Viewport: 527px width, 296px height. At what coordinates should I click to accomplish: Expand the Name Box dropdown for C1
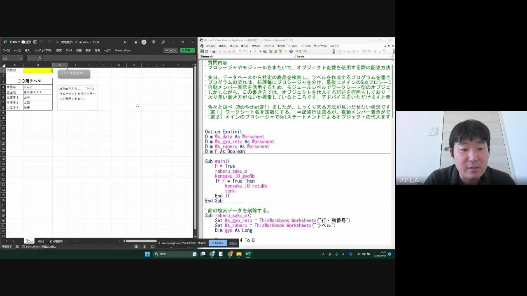21,58
